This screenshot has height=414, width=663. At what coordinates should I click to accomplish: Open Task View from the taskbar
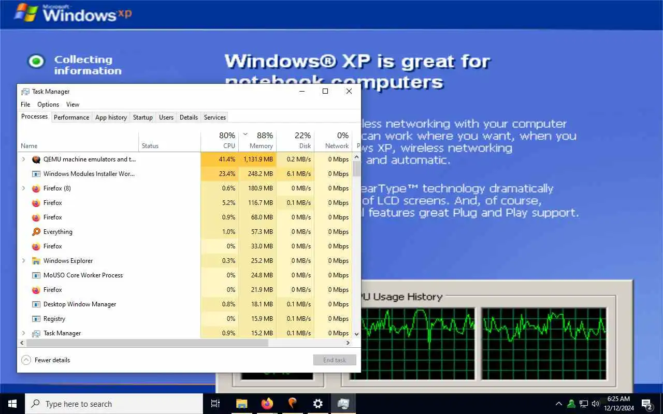click(215, 404)
